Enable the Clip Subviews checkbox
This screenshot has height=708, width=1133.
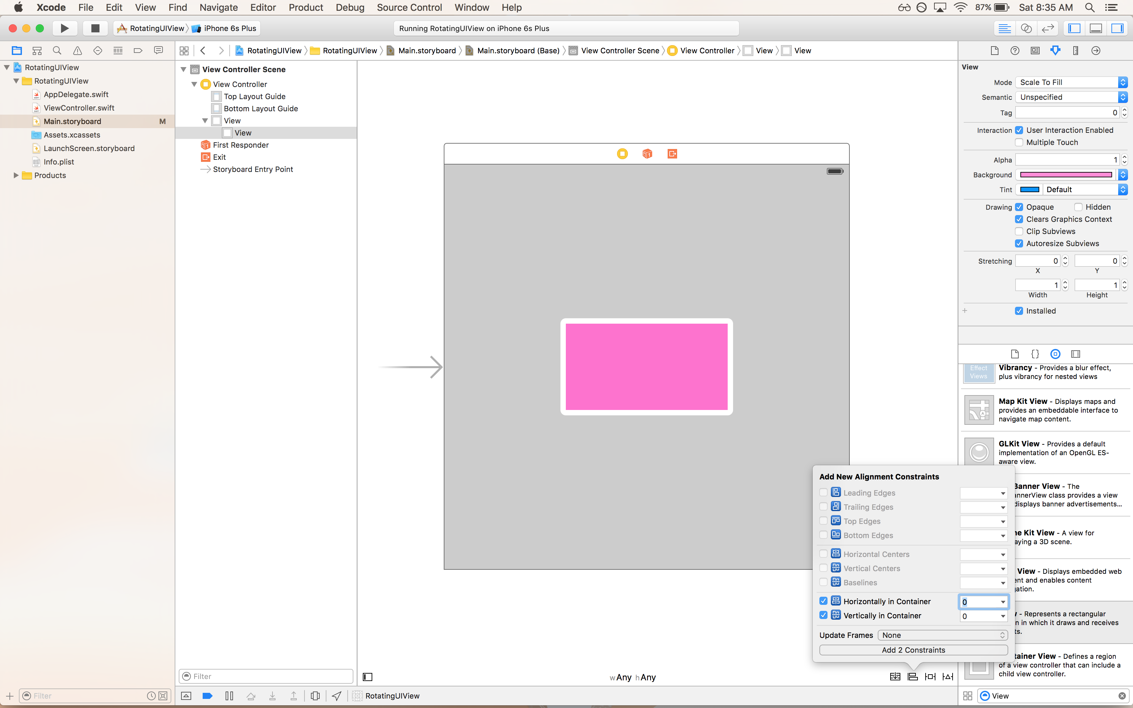tap(1019, 231)
